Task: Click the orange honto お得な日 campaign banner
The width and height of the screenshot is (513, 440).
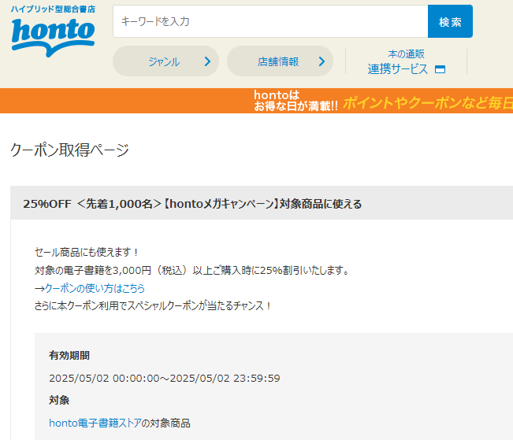Action: 257,101
